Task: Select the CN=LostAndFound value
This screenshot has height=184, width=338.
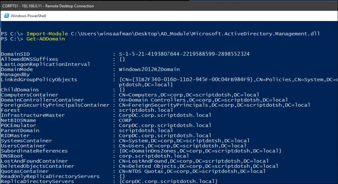Action: [194, 161]
